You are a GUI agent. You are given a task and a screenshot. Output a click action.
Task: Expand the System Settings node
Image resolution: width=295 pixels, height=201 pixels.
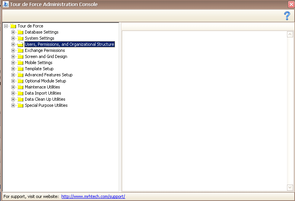(13, 38)
